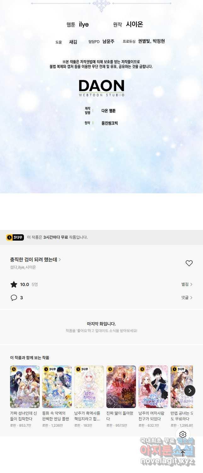Show next recommended works with arrow button
203x473 pixels.
[x=190, y=391]
